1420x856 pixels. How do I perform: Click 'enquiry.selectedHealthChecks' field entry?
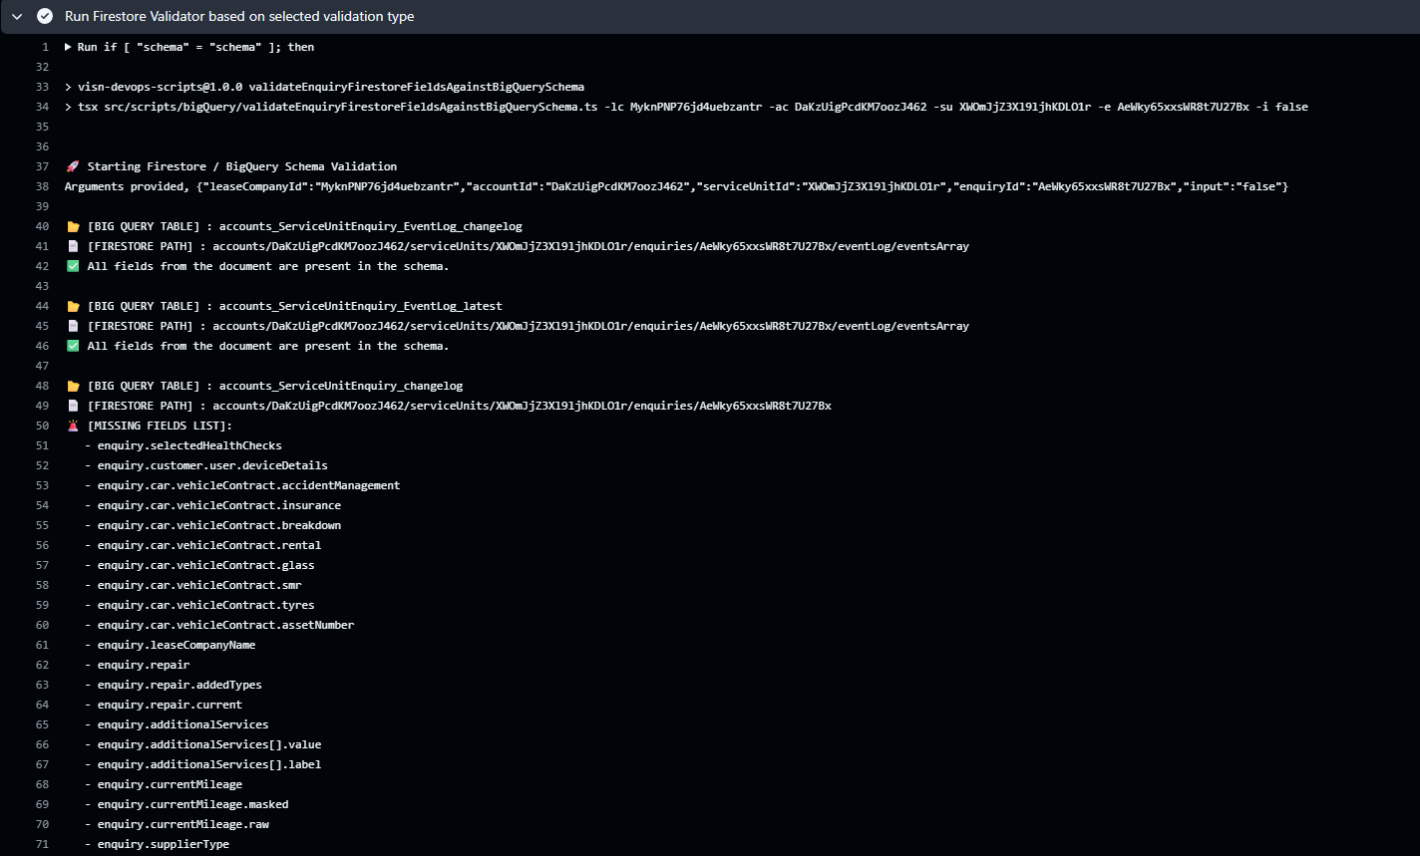(x=189, y=445)
